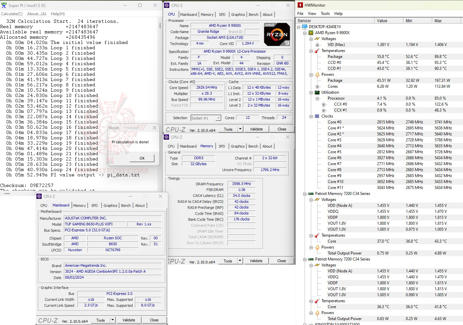This screenshot has height=325, width=463.
Task: Open the Socket #1 selection dropdown in CPU-Z
Action: tap(218, 118)
